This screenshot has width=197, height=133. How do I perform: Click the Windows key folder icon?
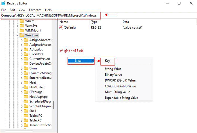(x=22, y=35)
